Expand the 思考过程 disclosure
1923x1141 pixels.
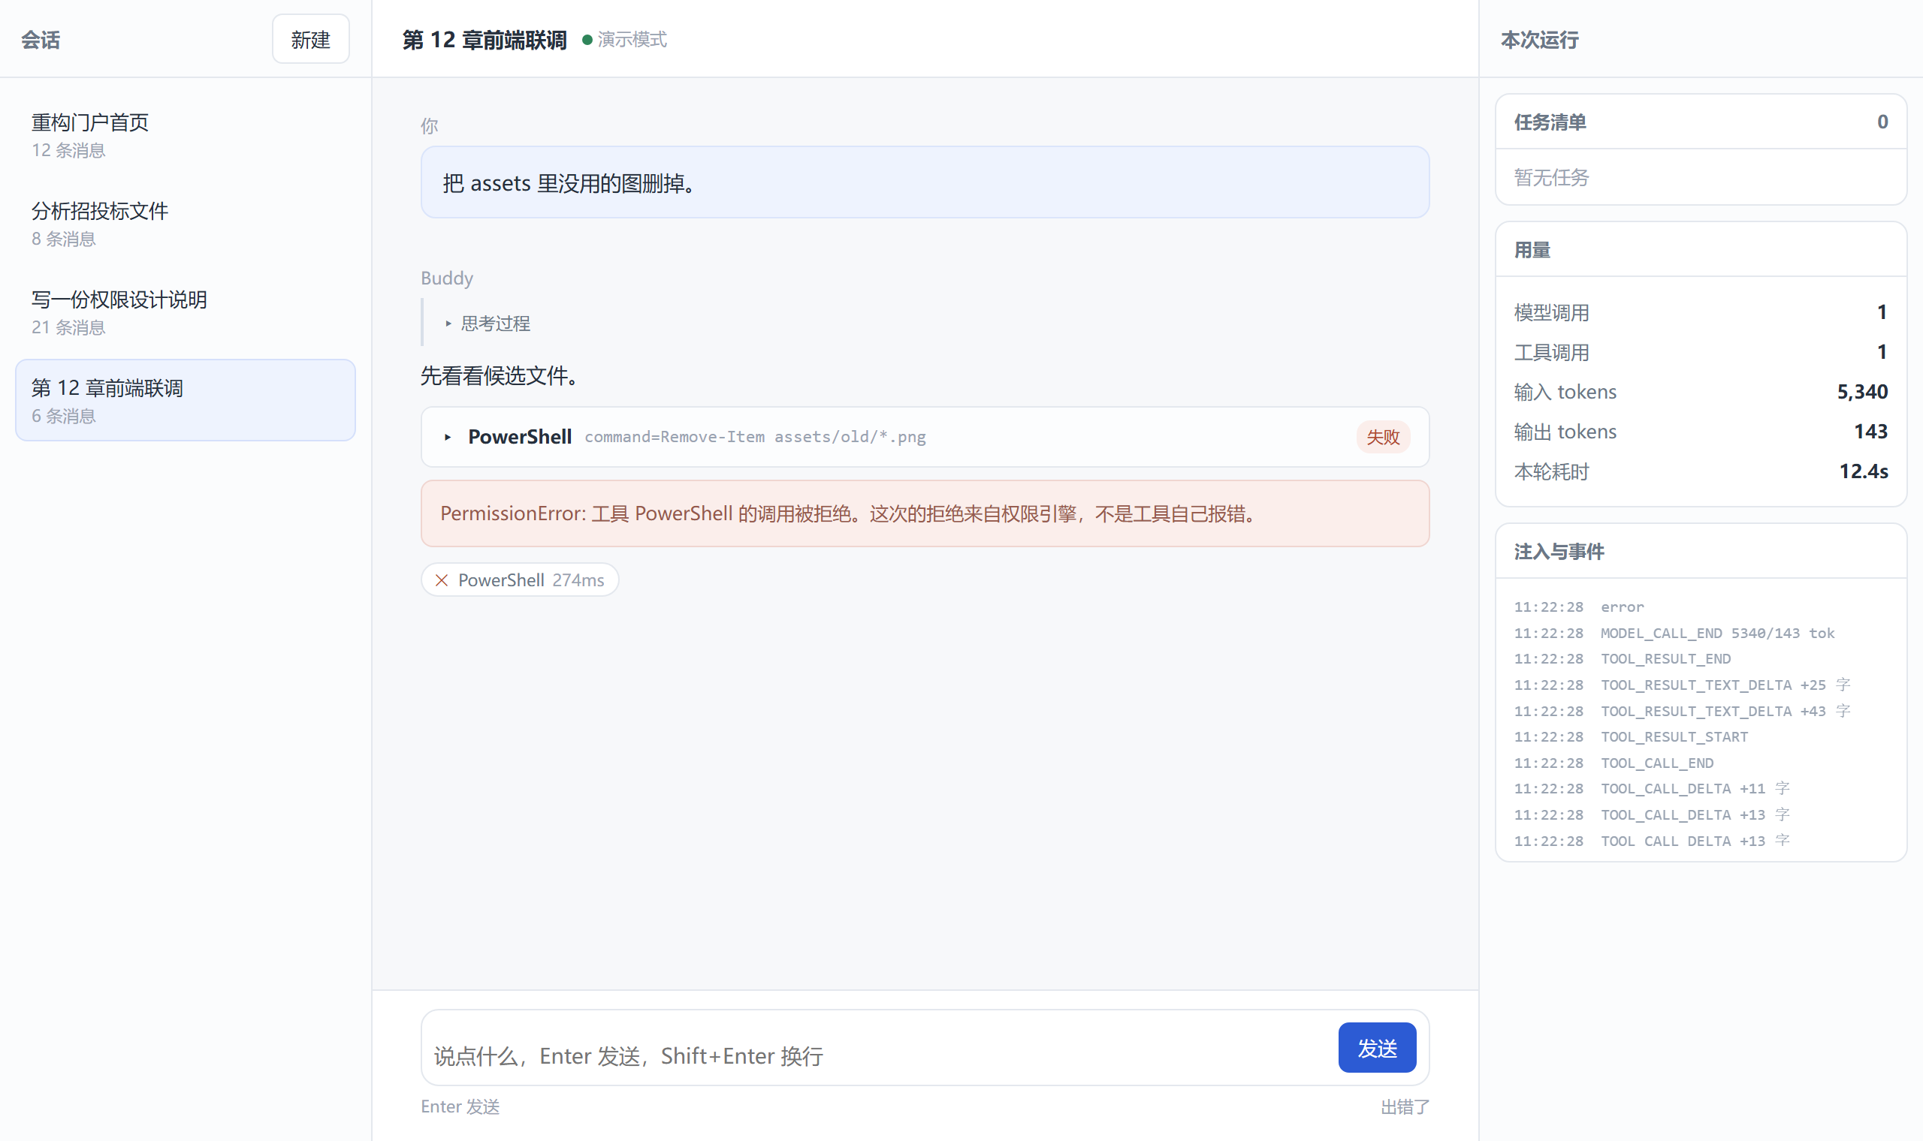(x=488, y=324)
